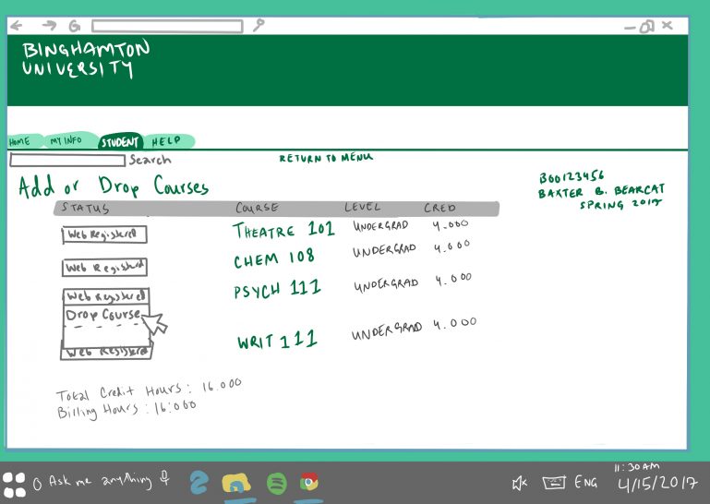Open the Windows Start menu

(x=14, y=483)
